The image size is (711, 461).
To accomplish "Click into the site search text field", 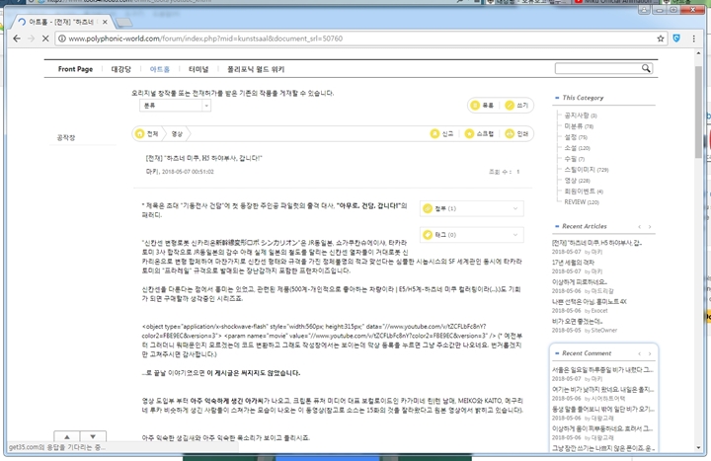I will pos(596,69).
